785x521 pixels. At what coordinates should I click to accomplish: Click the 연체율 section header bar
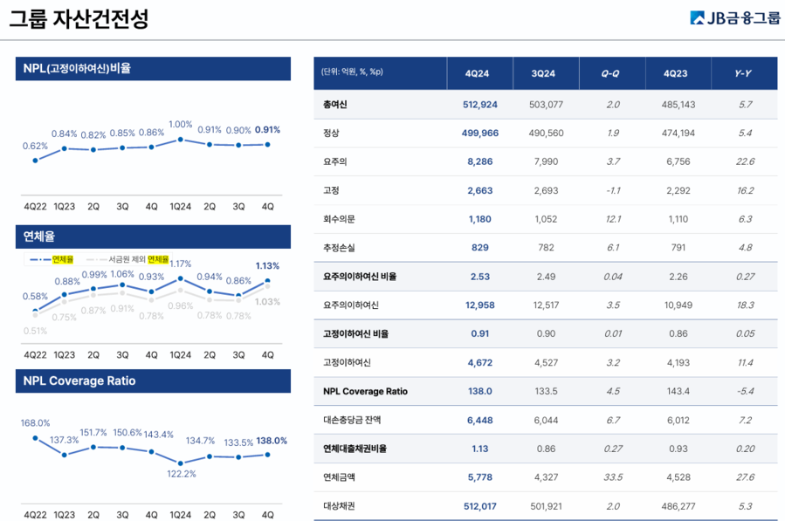pyautogui.click(x=152, y=236)
